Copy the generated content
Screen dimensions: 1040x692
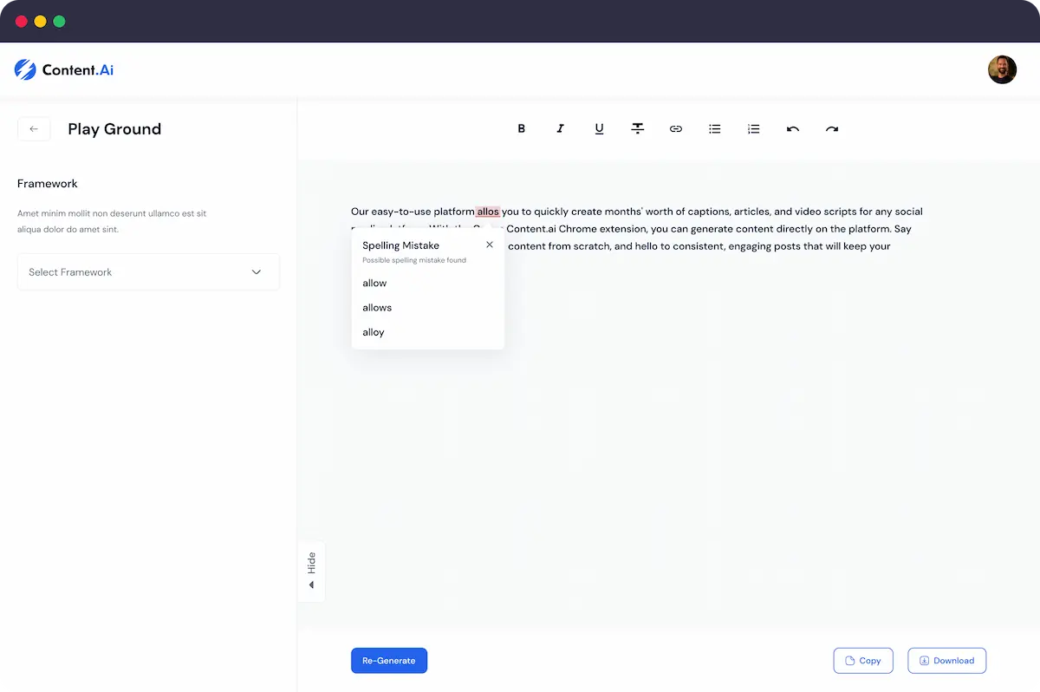pos(862,661)
